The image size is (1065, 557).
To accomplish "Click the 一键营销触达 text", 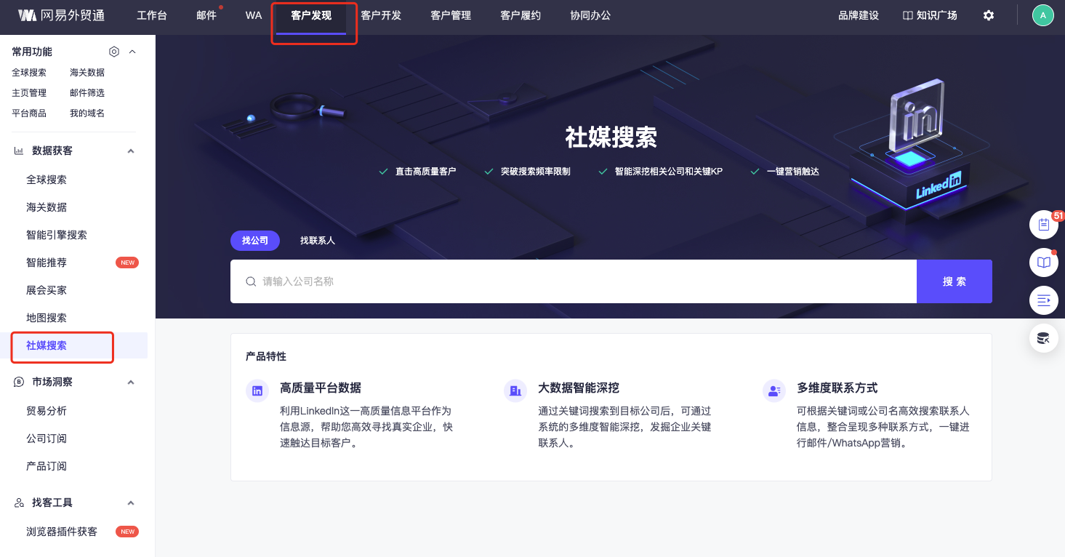I will [793, 172].
